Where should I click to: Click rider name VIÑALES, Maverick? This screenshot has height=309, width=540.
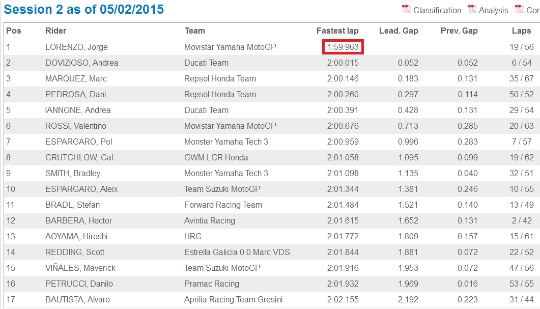click(x=80, y=268)
